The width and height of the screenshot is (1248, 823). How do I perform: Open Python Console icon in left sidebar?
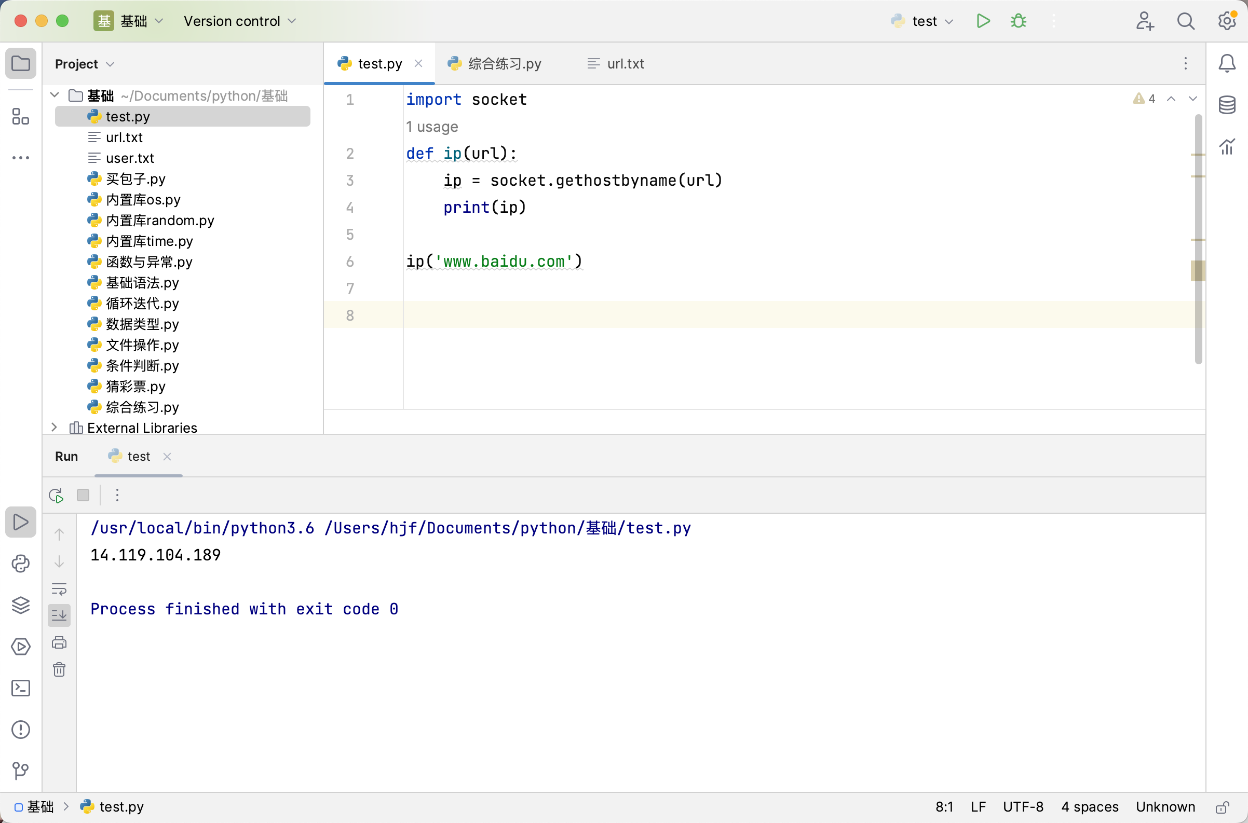click(x=20, y=563)
